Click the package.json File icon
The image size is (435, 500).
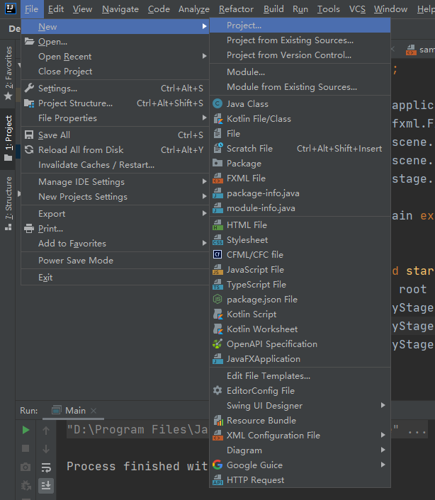217,299
